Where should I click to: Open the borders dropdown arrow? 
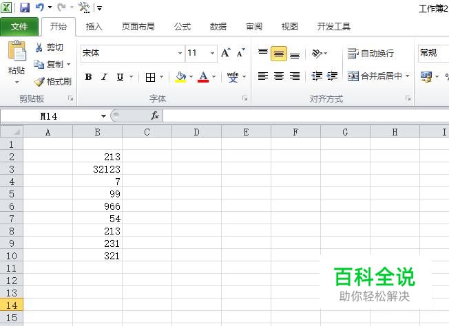pos(162,76)
